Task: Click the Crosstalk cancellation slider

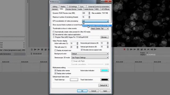Action: tap(96, 64)
